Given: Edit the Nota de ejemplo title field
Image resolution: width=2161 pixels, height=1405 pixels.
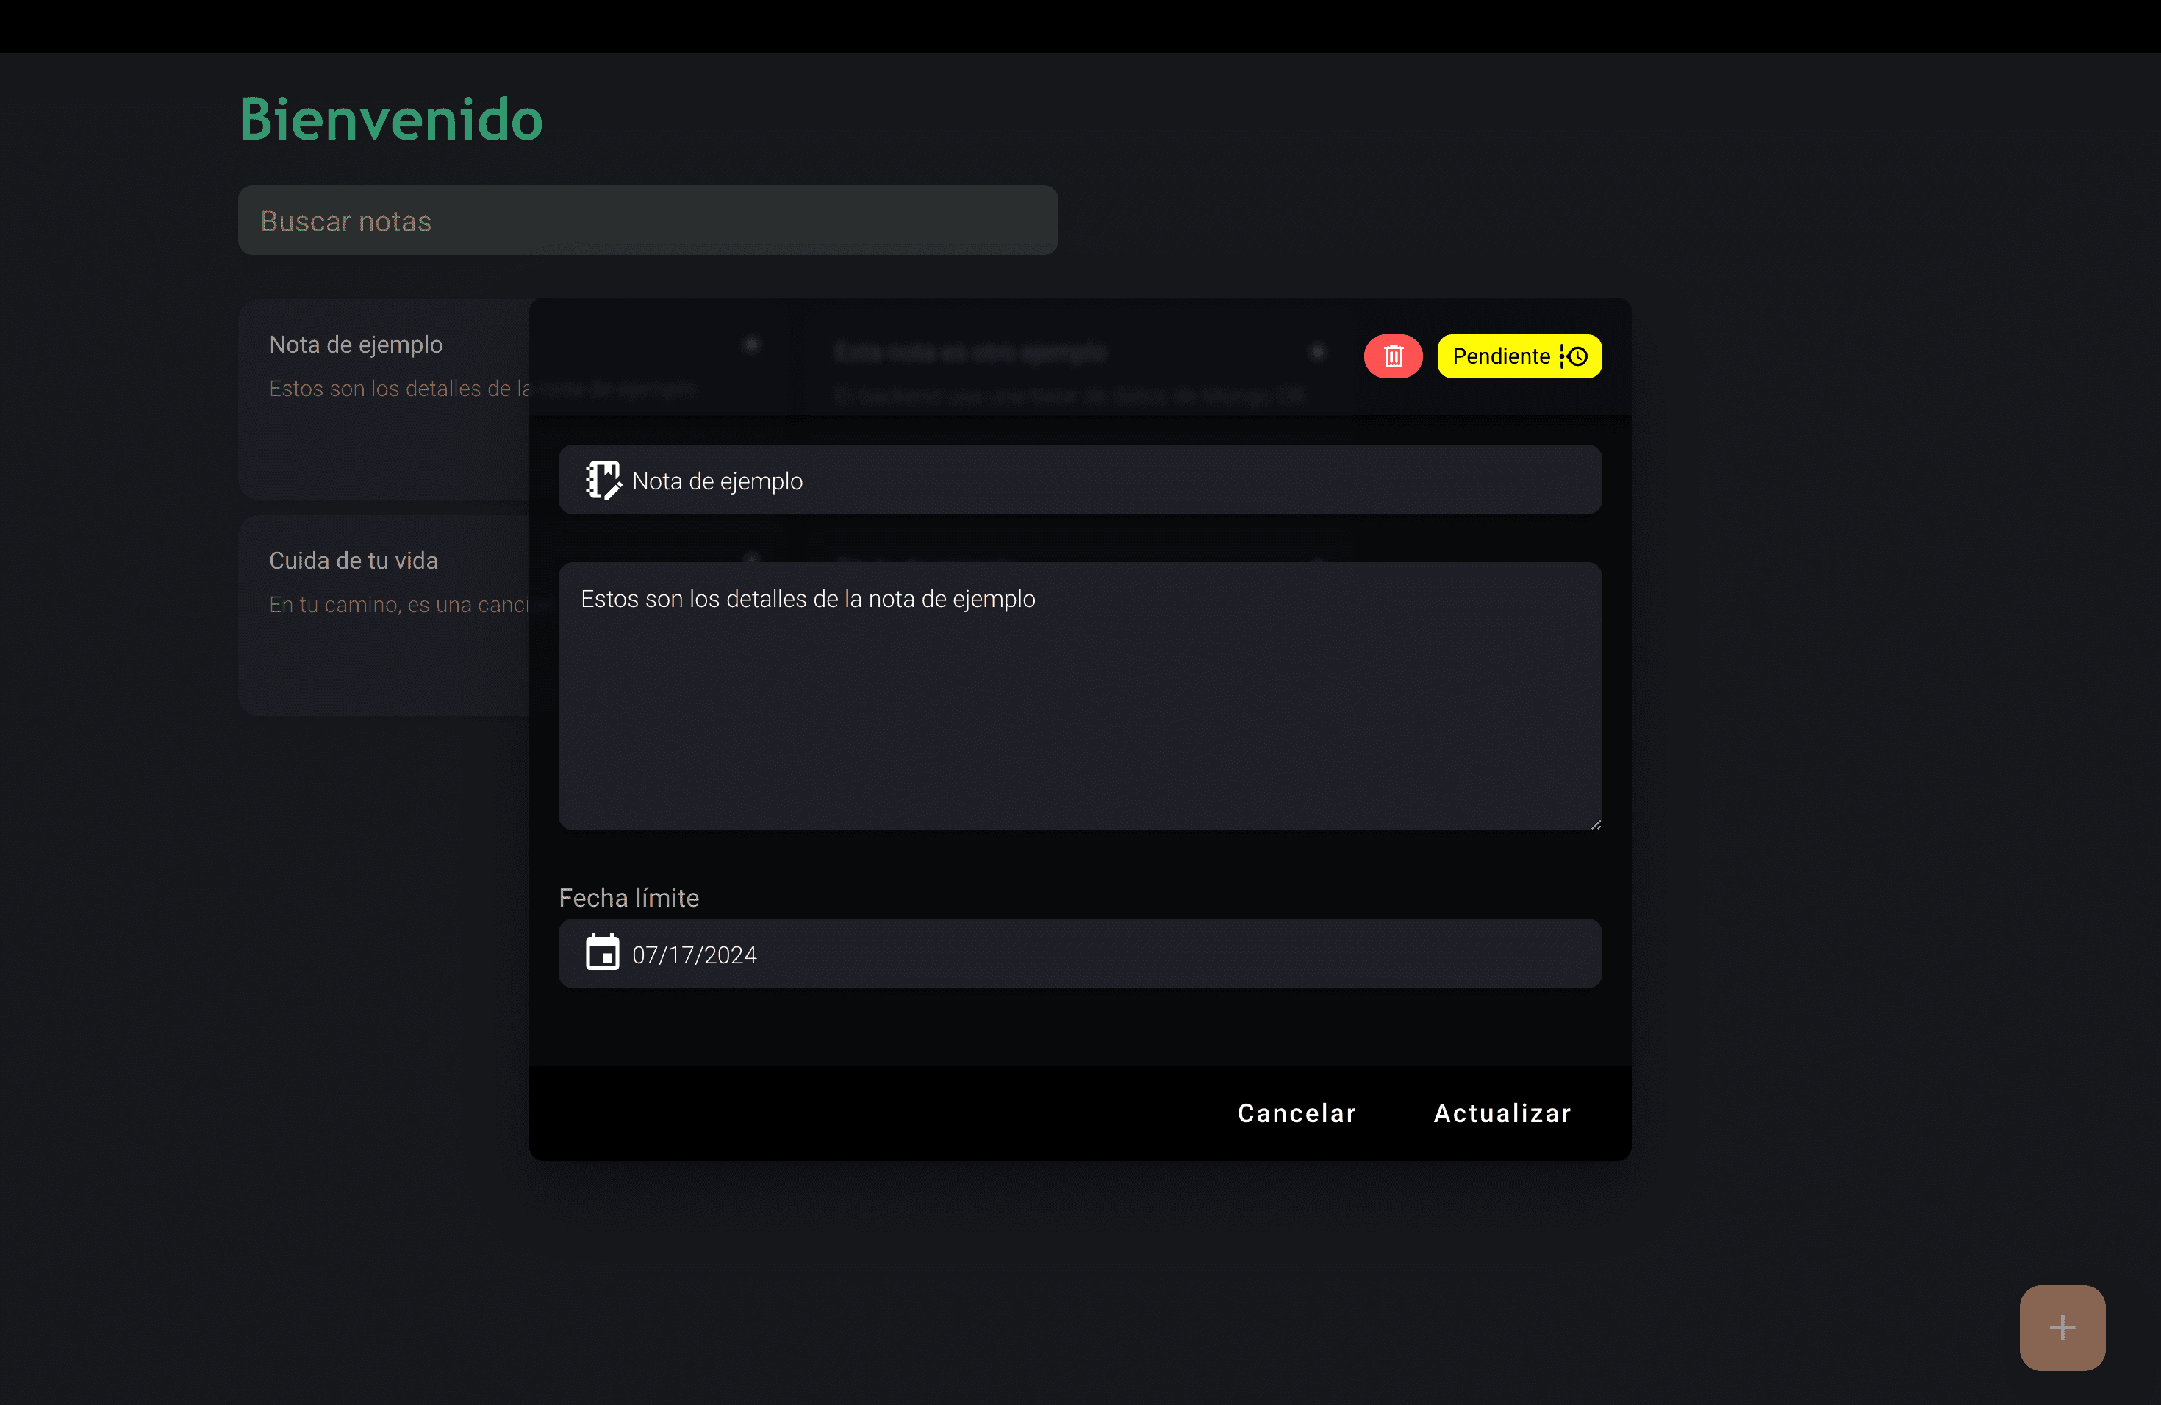Looking at the screenshot, I should click(x=1080, y=480).
